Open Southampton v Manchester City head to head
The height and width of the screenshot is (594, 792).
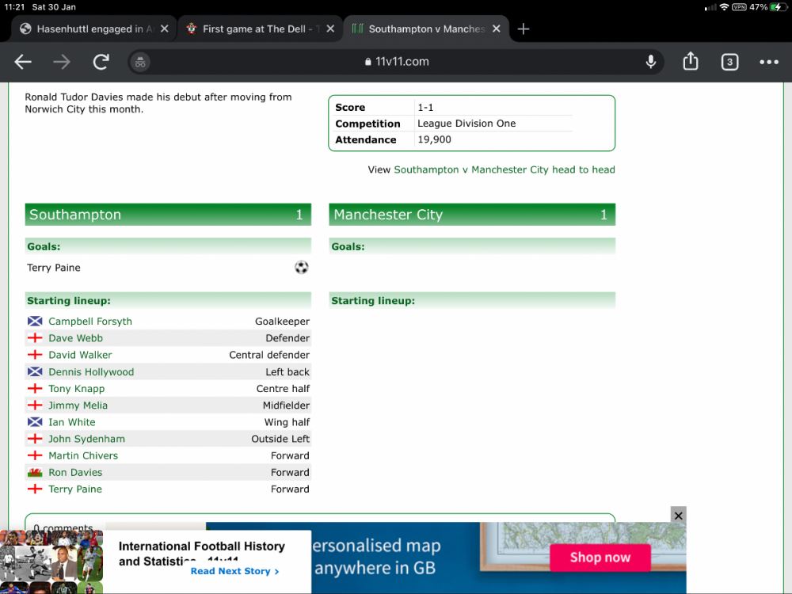tap(504, 169)
